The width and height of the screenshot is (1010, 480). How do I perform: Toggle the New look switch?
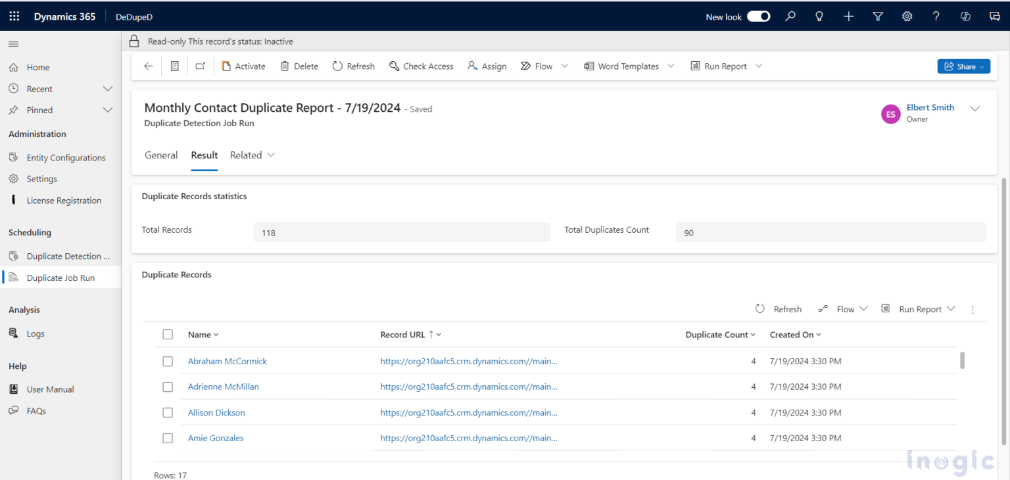758,16
